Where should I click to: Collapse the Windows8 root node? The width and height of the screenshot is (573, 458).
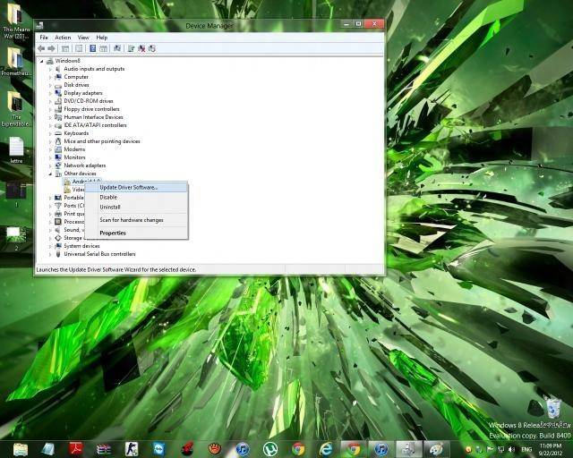(x=42, y=61)
